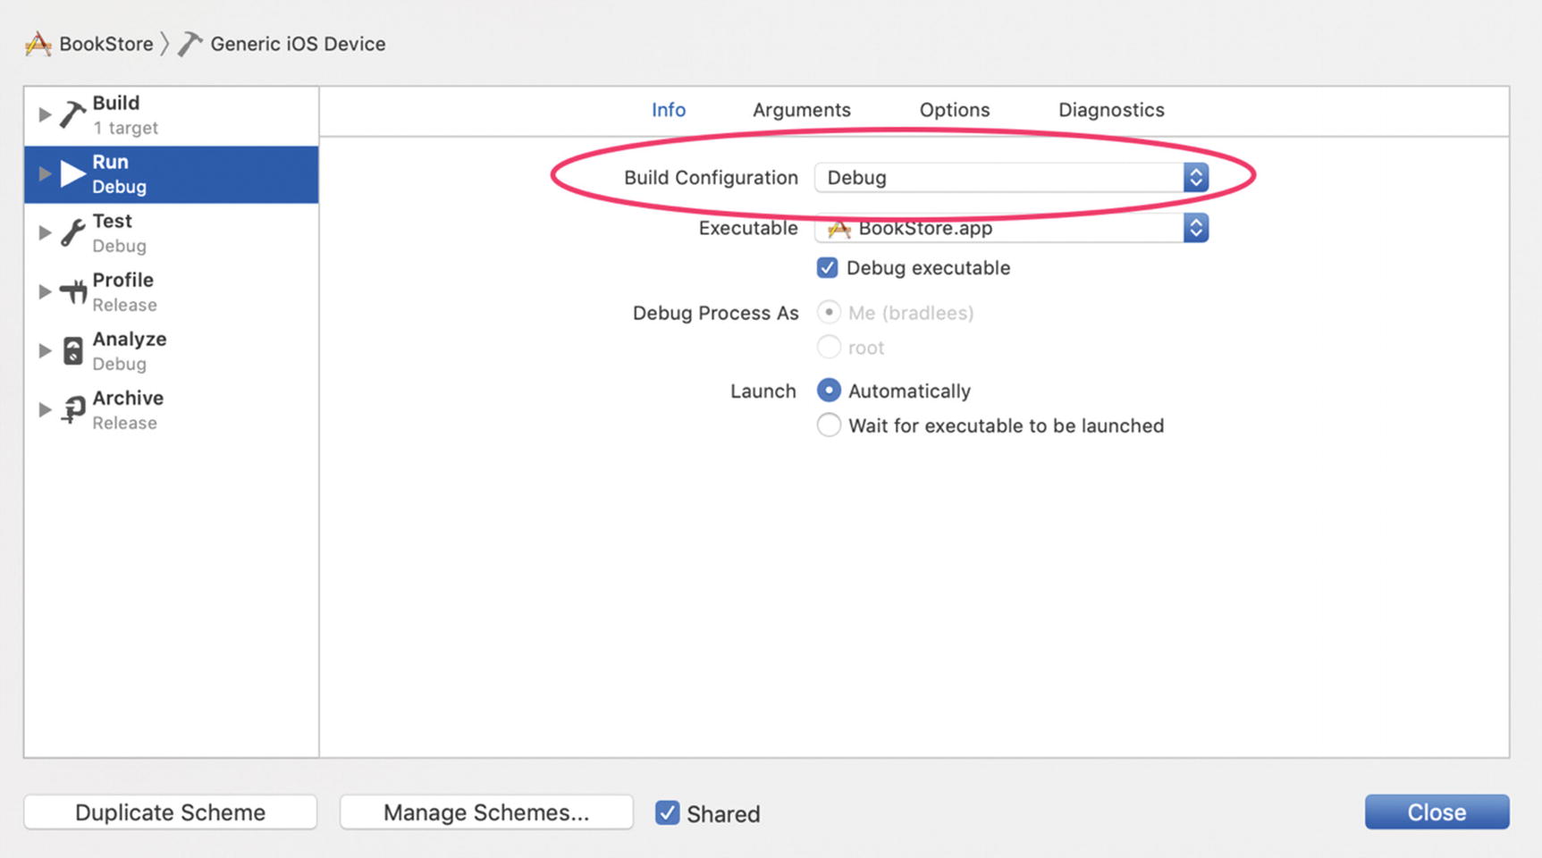1542x858 pixels.
Task: Toggle the Shared checkbox
Action: (667, 812)
